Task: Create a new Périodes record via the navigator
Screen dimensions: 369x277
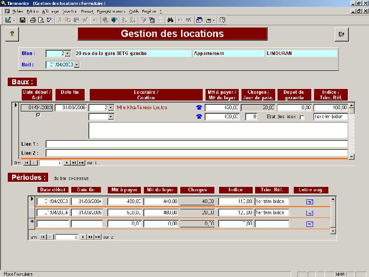Action: tap(98, 237)
